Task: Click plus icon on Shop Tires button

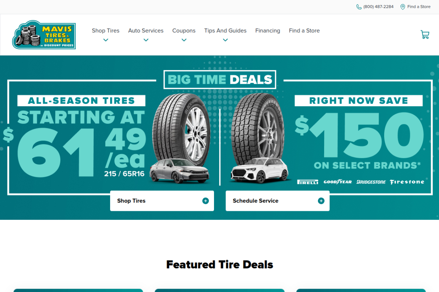Action: coord(205,201)
